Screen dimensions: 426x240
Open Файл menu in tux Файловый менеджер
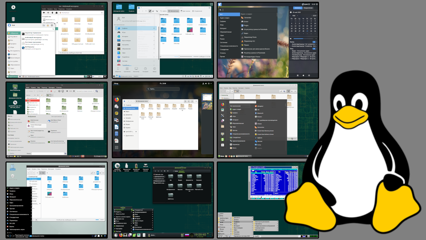[x=44, y=9]
